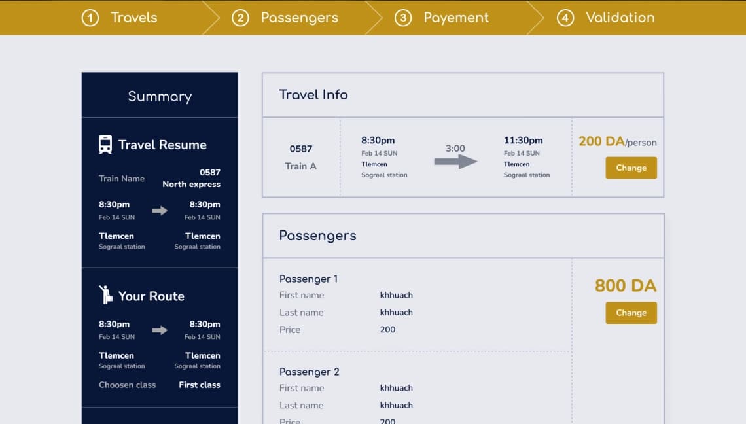Viewport: 746px width, 424px height.
Task: Click the arrow in Travel Resume times
Action: [x=160, y=210]
